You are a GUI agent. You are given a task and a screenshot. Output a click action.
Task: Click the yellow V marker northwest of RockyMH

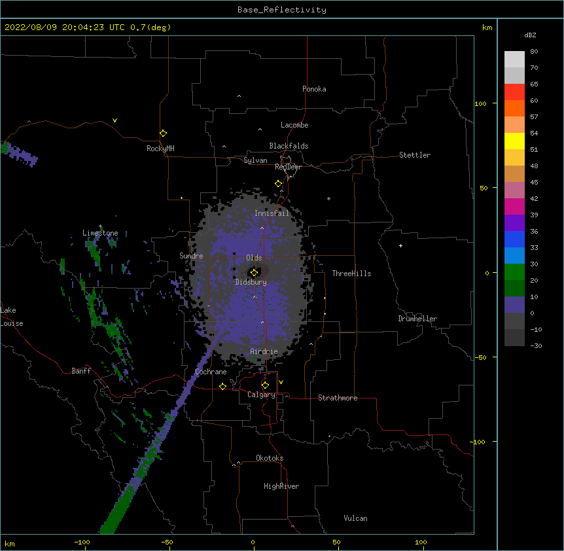click(115, 120)
